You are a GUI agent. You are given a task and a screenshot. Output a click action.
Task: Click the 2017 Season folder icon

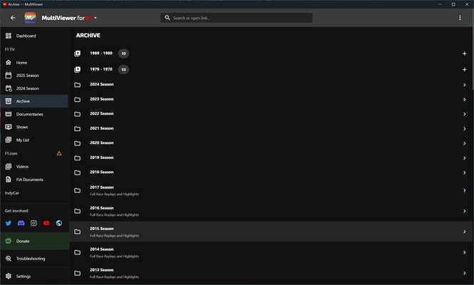click(77, 191)
